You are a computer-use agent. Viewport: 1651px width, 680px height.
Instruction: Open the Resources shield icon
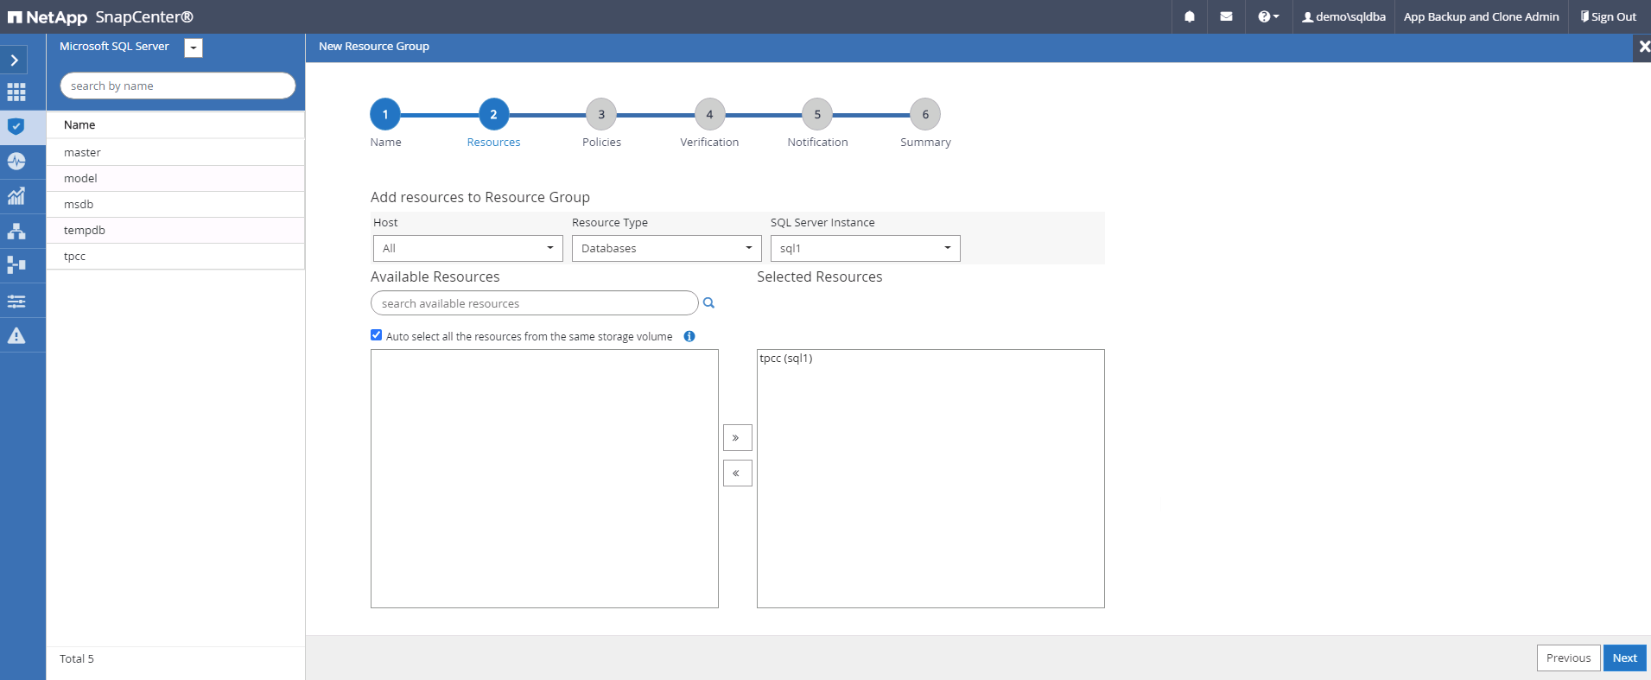(16, 126)
